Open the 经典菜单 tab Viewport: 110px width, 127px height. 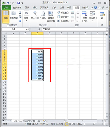17,7
